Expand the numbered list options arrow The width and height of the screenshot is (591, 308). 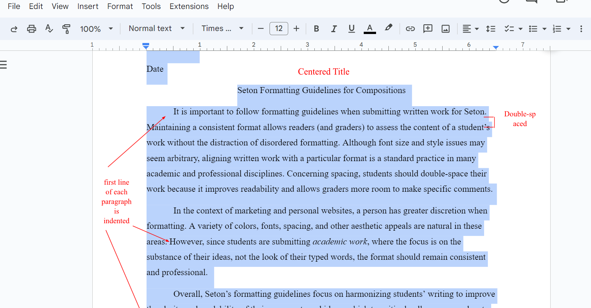pos(568,29)
